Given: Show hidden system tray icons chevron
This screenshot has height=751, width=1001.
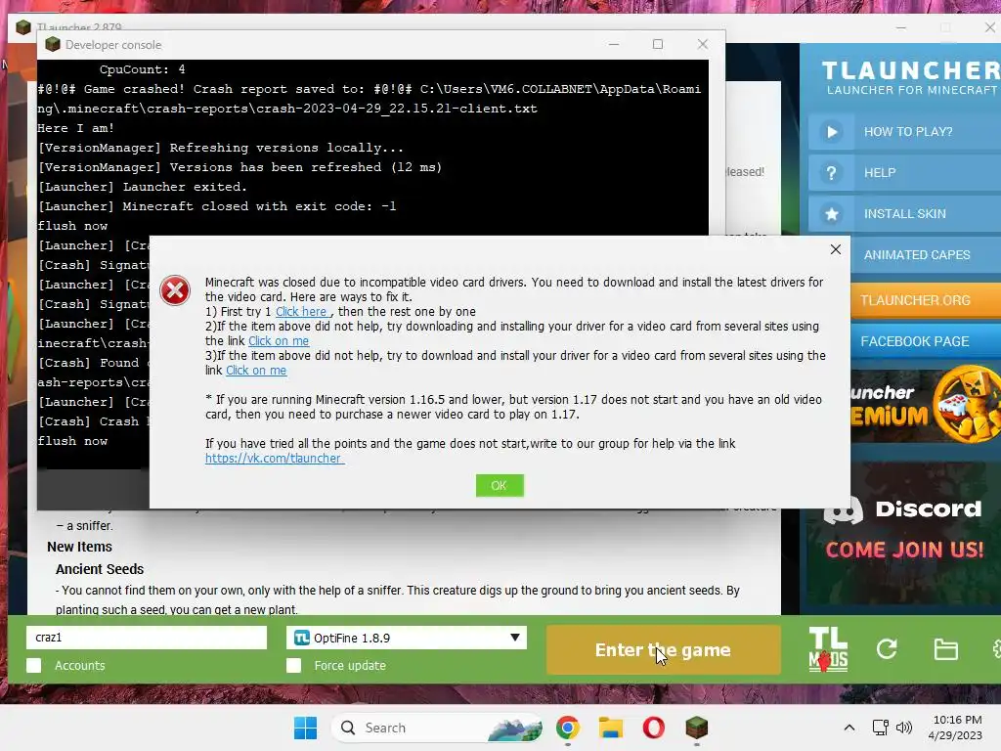Looking at the screenshot, I should click(x=849, y=728).
